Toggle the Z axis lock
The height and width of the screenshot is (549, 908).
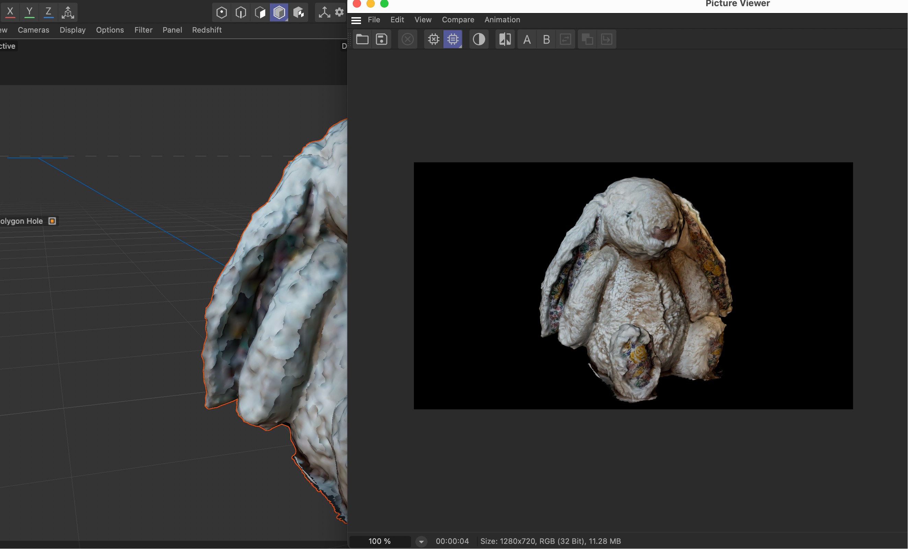point(48,12)
